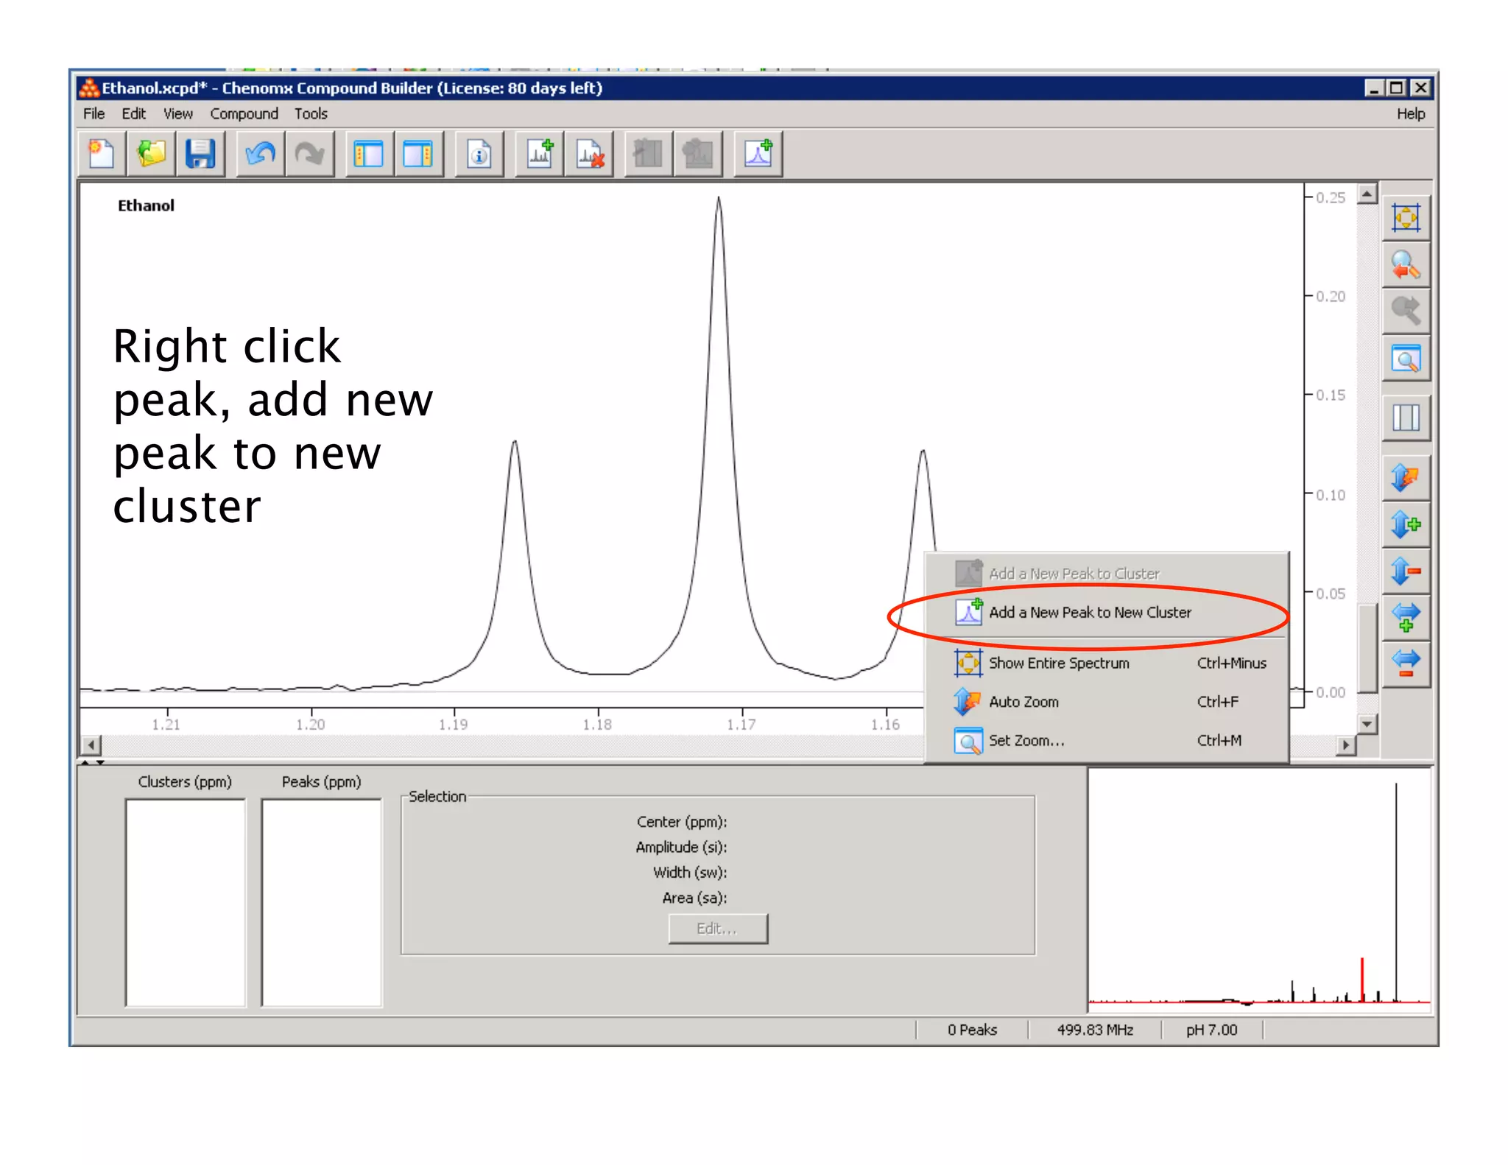Viewport: 1508px width, 1165px height.
Task: Collapse the bottom panel with splitter arrow
Action: pos(100,762)
